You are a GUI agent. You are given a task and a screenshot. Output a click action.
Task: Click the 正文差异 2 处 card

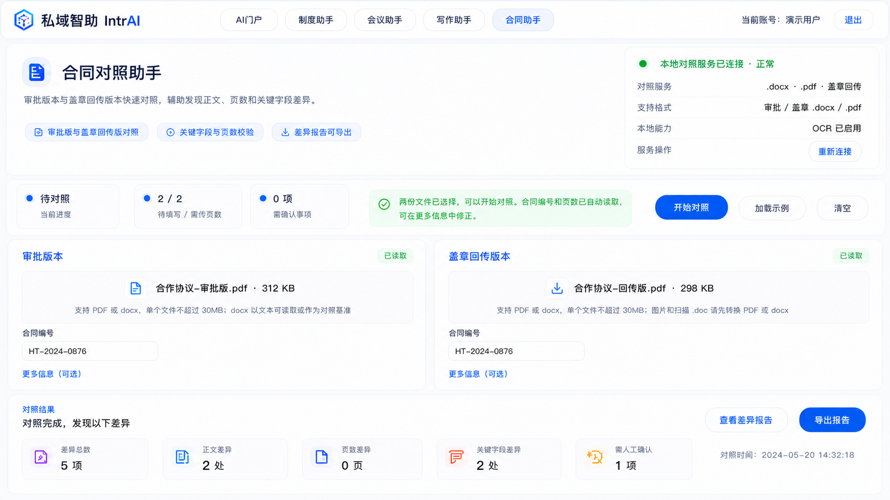pyautogui.click(x=225, y=459)
